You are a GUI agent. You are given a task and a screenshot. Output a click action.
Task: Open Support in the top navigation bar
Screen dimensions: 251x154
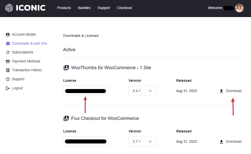104,8
